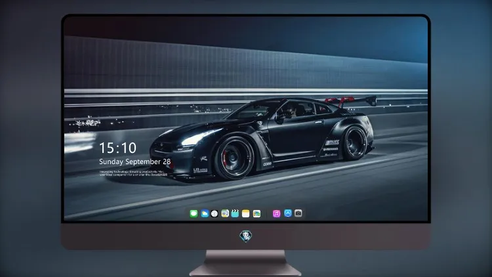Open the blue App Store icon in dock
This screenshot has height=277, width=492.
[288, 213]
